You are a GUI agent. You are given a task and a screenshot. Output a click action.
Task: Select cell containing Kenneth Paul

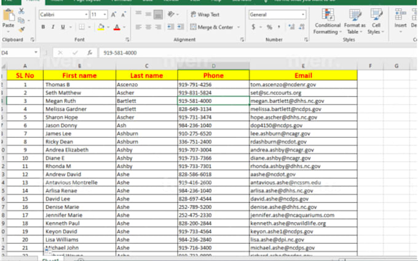(79, 223)
